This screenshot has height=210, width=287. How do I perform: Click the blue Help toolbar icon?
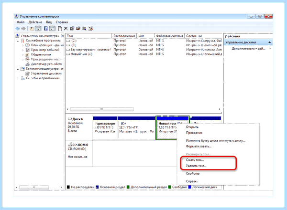pyautogui.click(x=46, y=29)
